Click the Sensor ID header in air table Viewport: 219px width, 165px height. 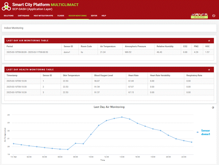click(x=68, y=46)
